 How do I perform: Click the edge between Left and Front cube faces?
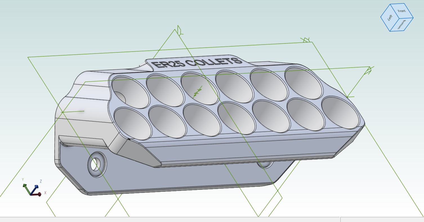click(394, 11)
